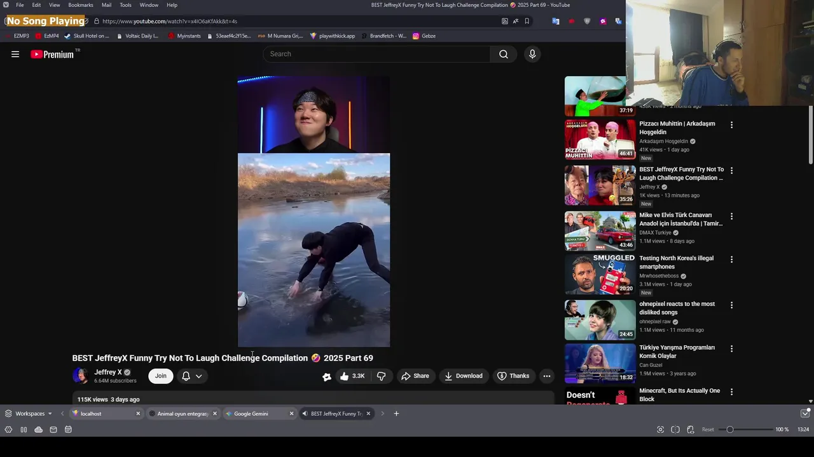Switch to Animal oyun entegrasyonu tab
The width and height of the screenshot is (814, 457).
point(183,414)
